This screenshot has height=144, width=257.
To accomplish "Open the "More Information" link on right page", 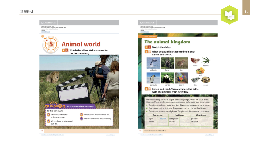I will (143, 32).
